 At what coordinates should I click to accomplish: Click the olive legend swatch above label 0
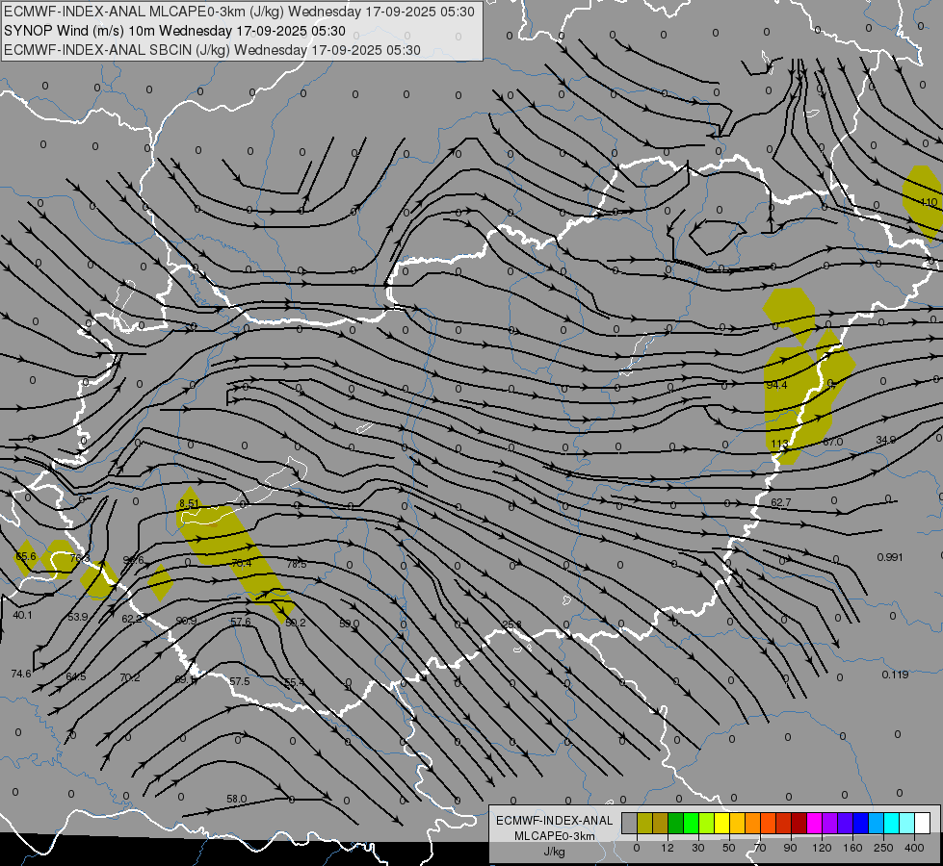[x=644, y=824]
